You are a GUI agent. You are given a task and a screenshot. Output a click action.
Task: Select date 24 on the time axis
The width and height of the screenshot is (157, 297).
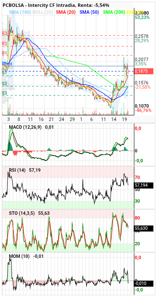62,120
